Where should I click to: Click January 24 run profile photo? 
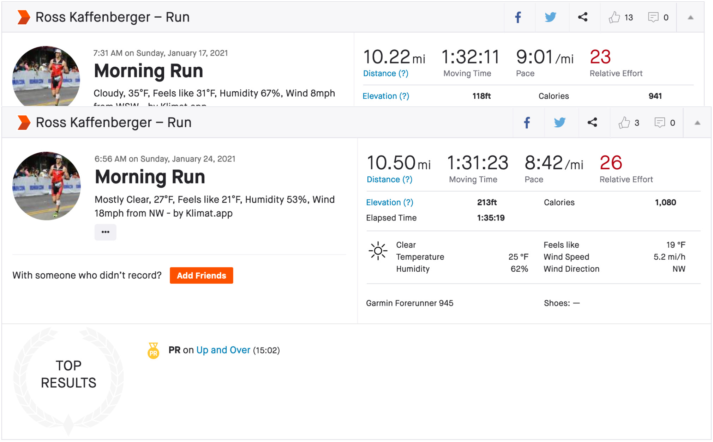47,186
